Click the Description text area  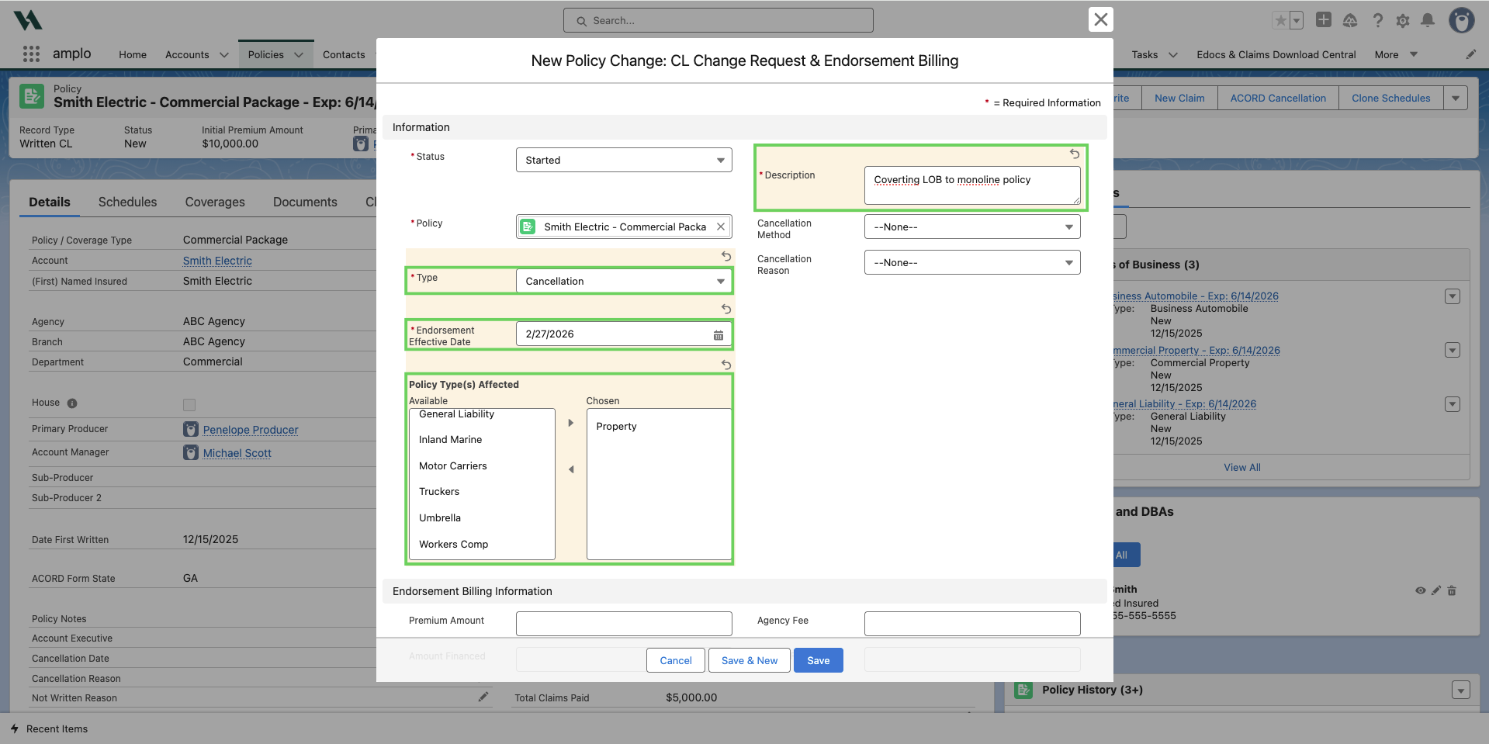972,185
